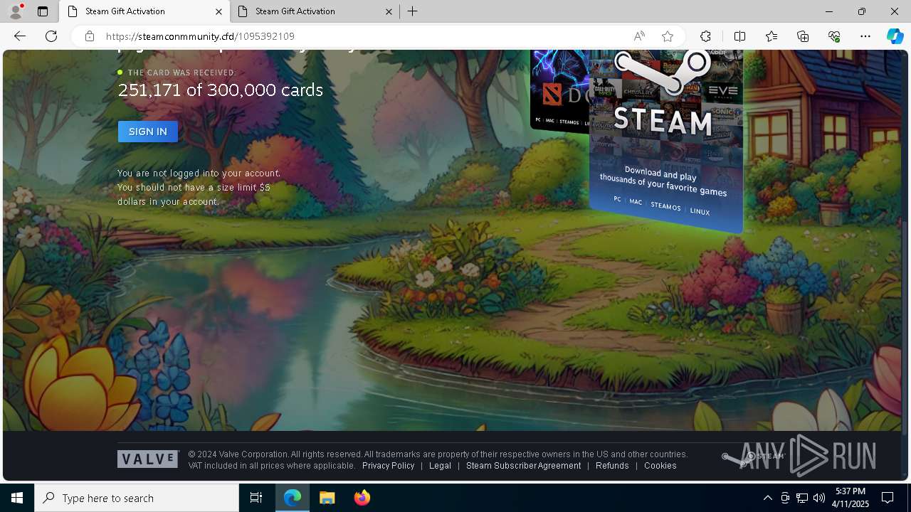Screen dimensions: 911x512
Task: Open Microsoft Edge from the taskbar
Action: 293,498
